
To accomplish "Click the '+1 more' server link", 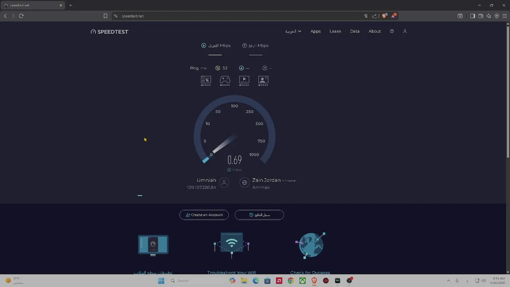I will pos(289,181).
